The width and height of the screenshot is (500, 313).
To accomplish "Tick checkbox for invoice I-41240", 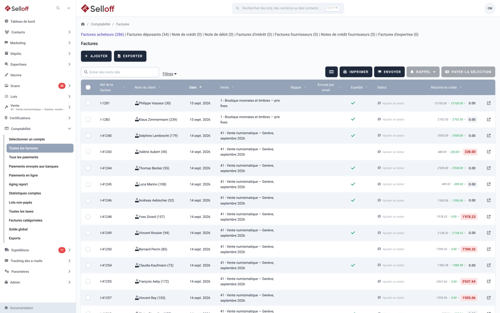I will pos(88,136).
